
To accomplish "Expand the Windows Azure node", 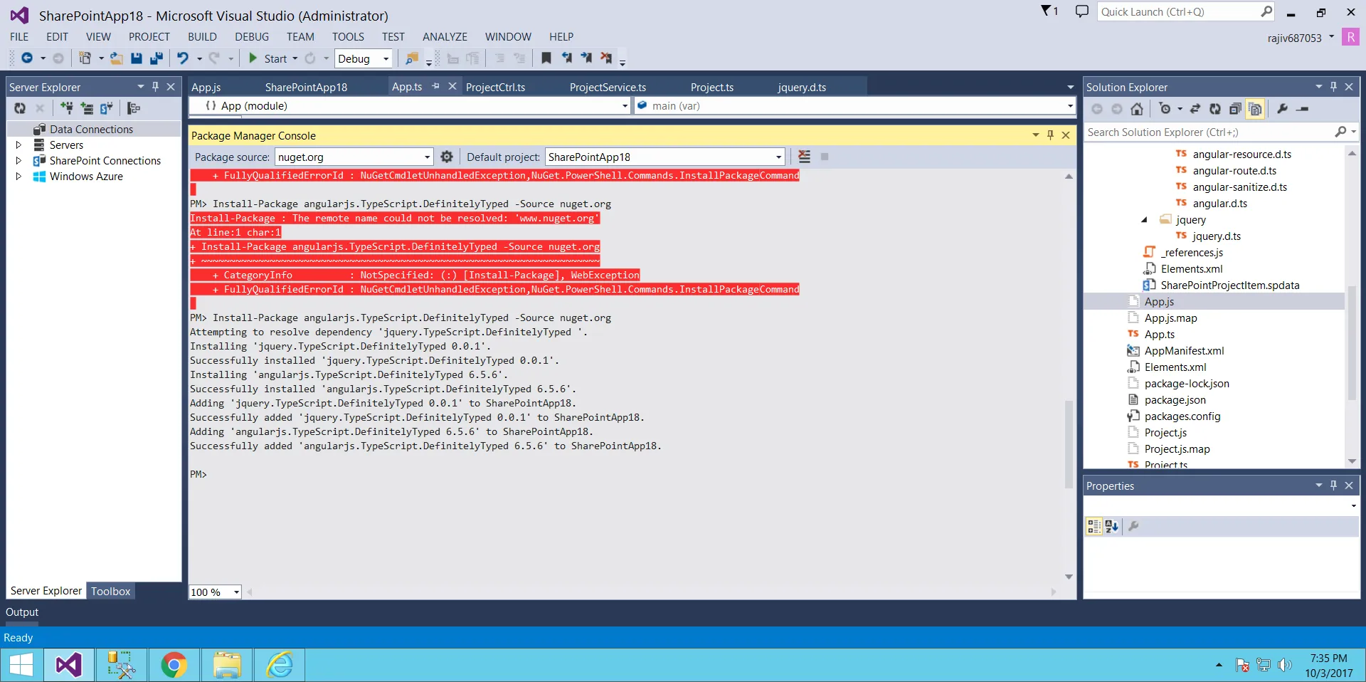I will 18,176.
